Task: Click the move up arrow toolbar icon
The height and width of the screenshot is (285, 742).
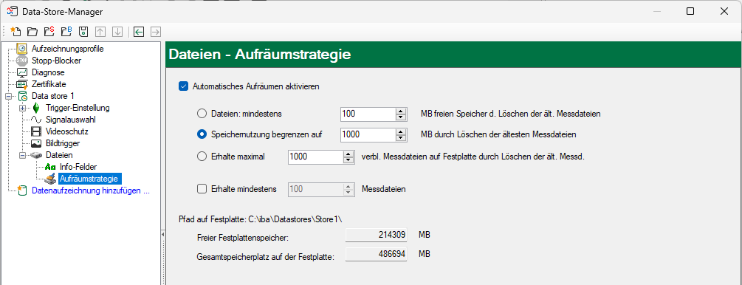Action: (100, 32)
